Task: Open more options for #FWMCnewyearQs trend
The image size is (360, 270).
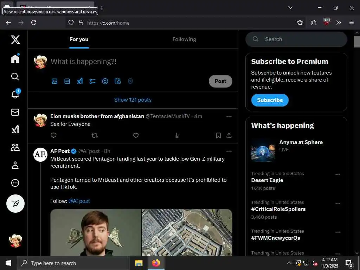Action: coord(338,232)
